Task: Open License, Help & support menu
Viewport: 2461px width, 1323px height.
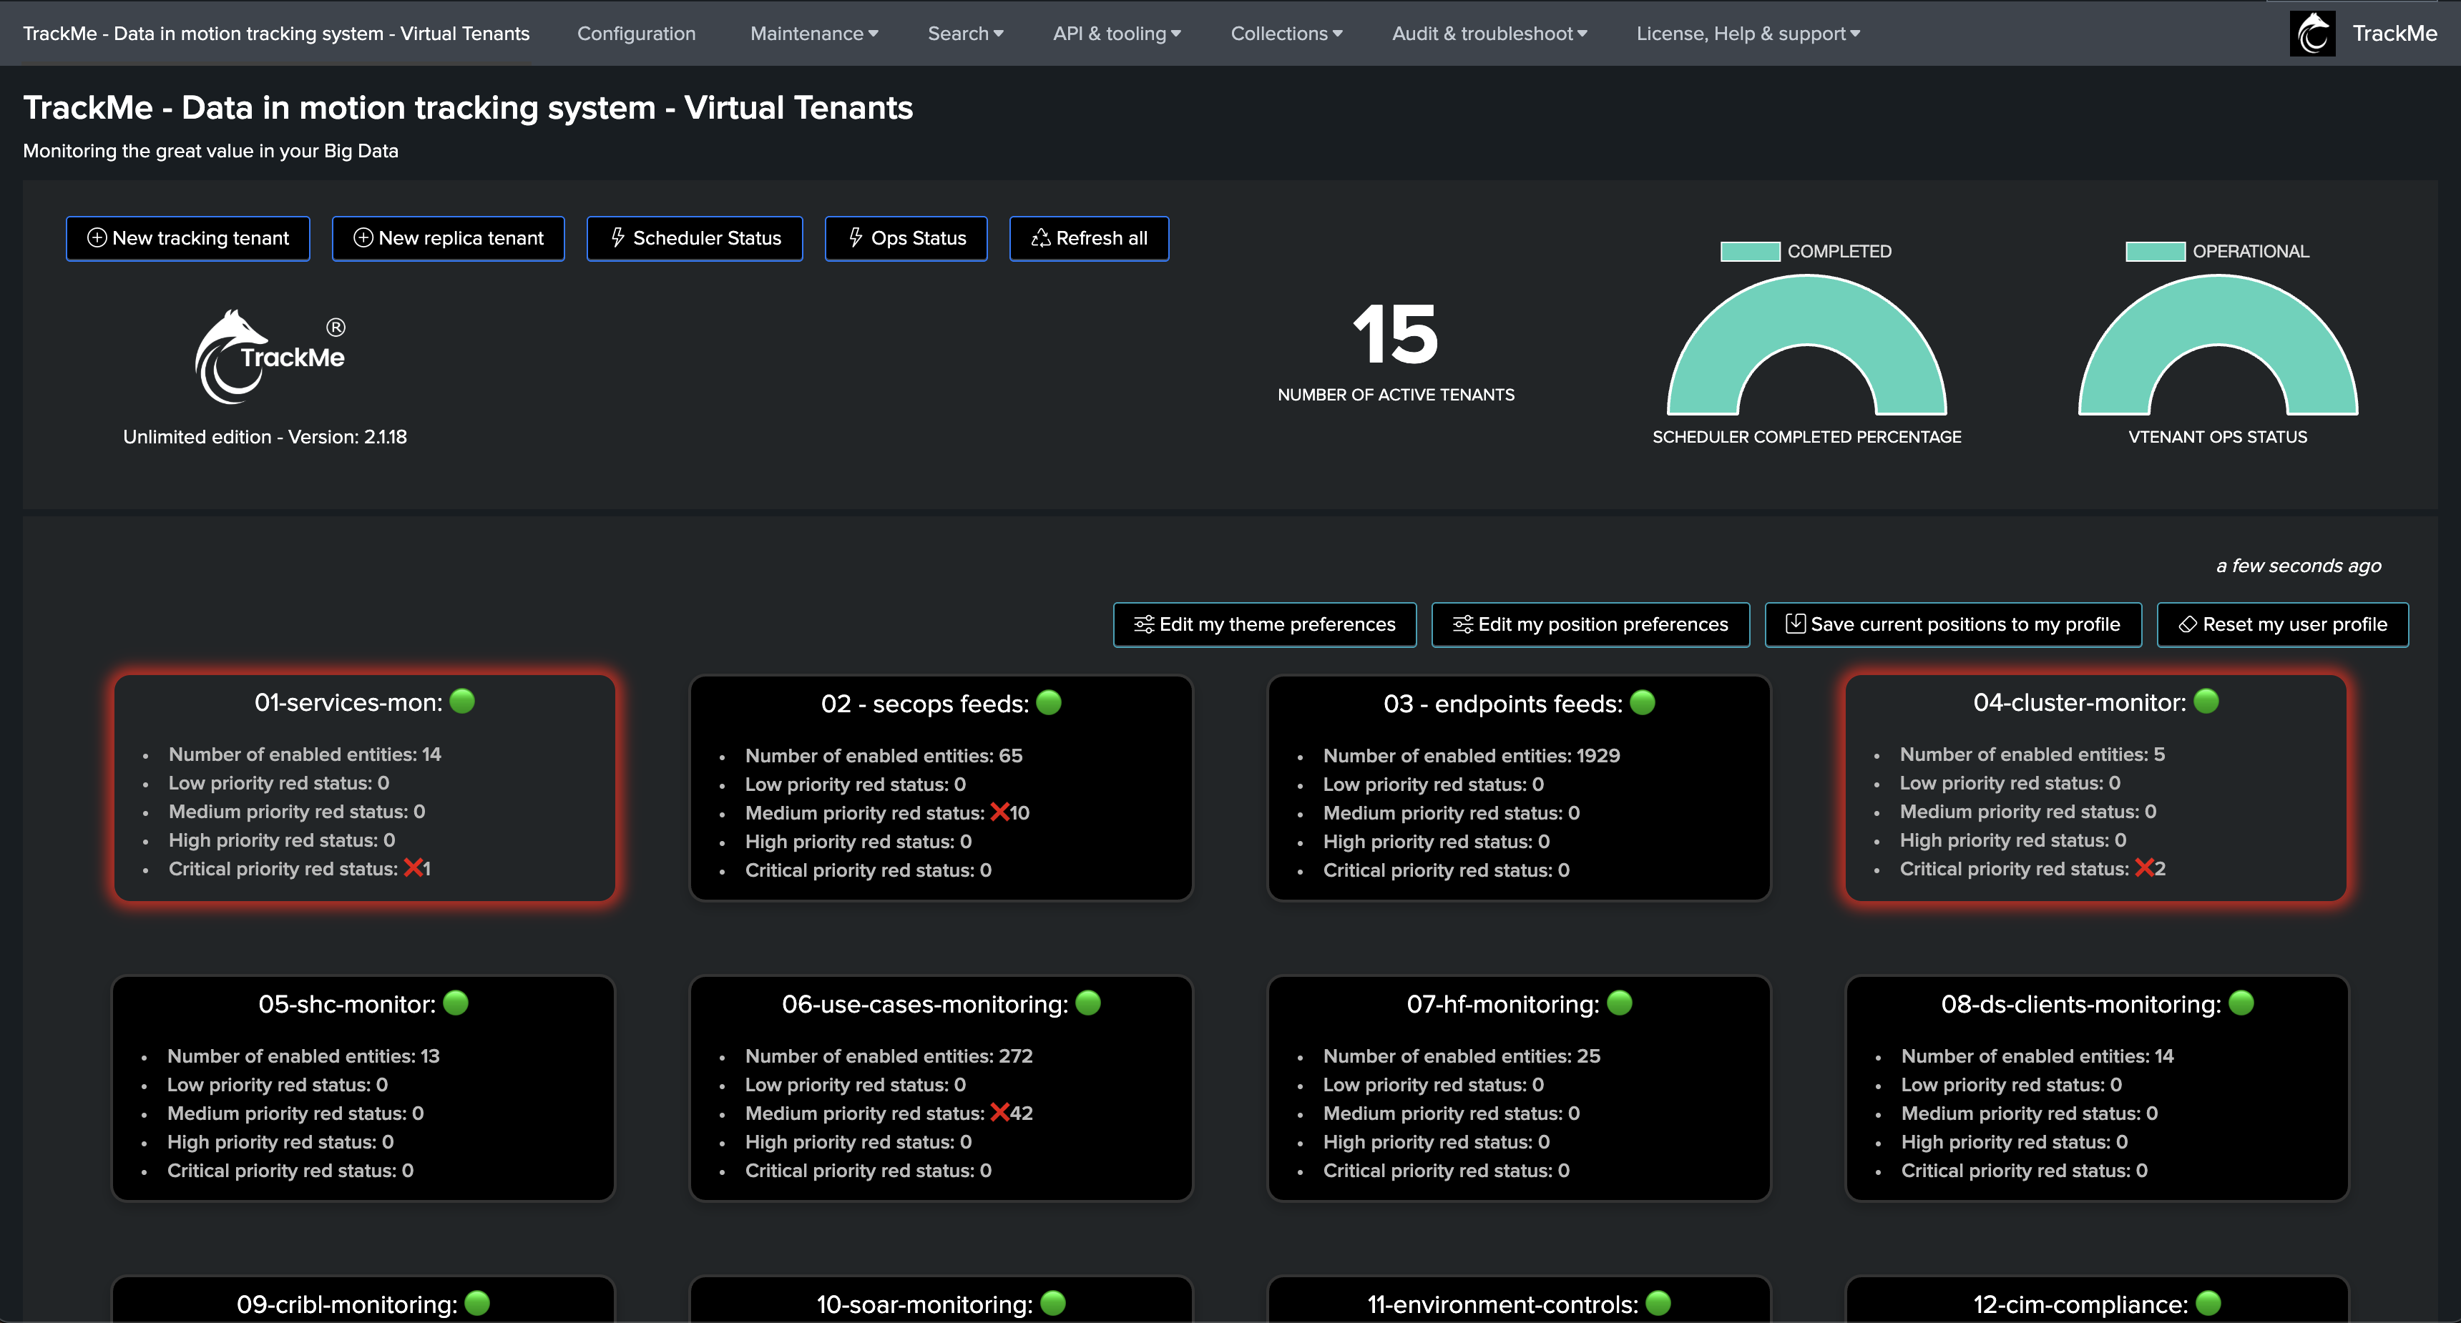Action: click(1747, 34)
